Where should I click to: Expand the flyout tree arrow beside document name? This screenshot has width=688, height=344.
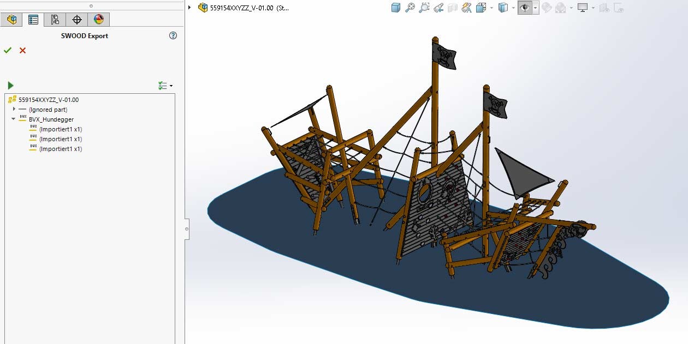[189, 8]
